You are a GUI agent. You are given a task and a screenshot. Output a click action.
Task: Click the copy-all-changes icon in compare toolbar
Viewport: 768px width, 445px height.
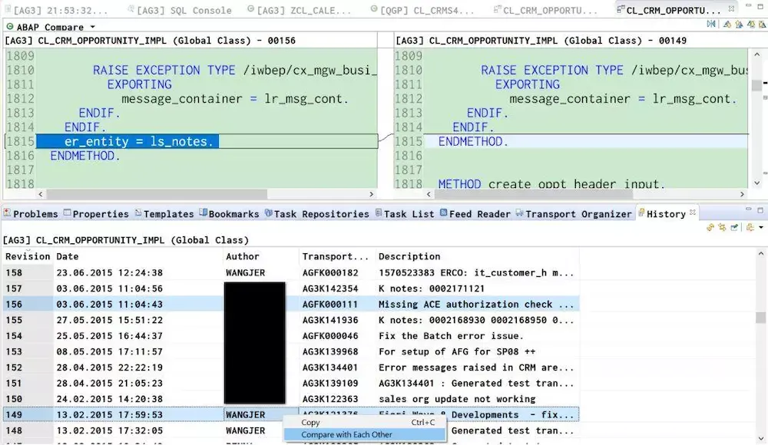point(727,25)
